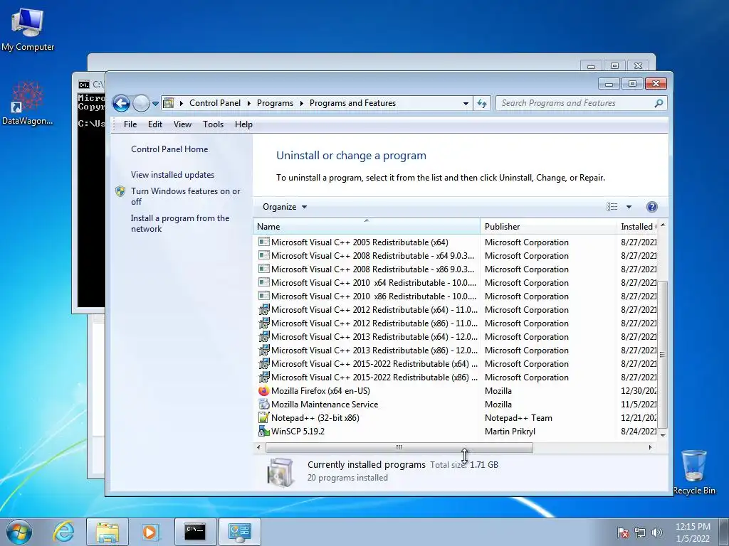
Task: Click vertical scrollbar thumb of program list
Action: 663,354
